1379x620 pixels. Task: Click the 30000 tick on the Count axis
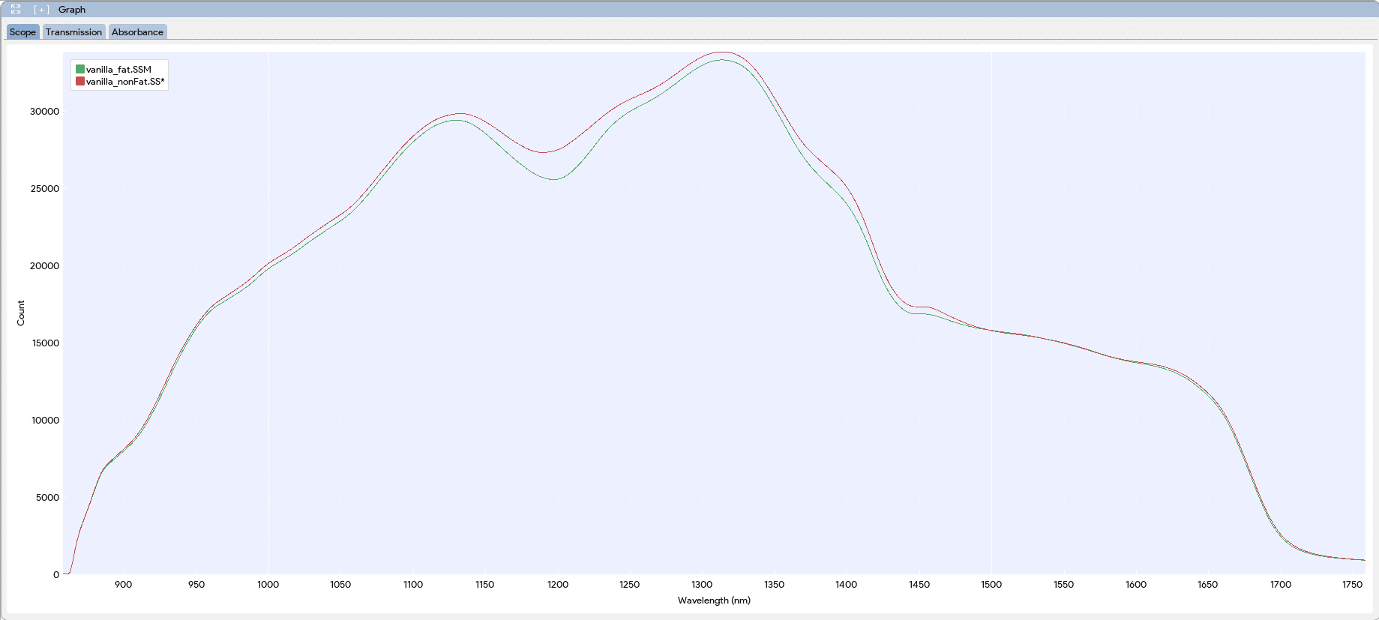[x=44, y=112]
